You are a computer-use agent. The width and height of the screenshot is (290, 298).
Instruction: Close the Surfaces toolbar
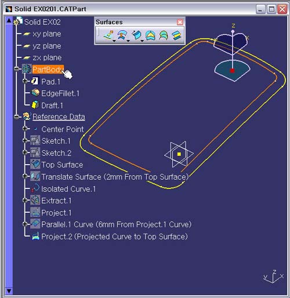(180, 22)
